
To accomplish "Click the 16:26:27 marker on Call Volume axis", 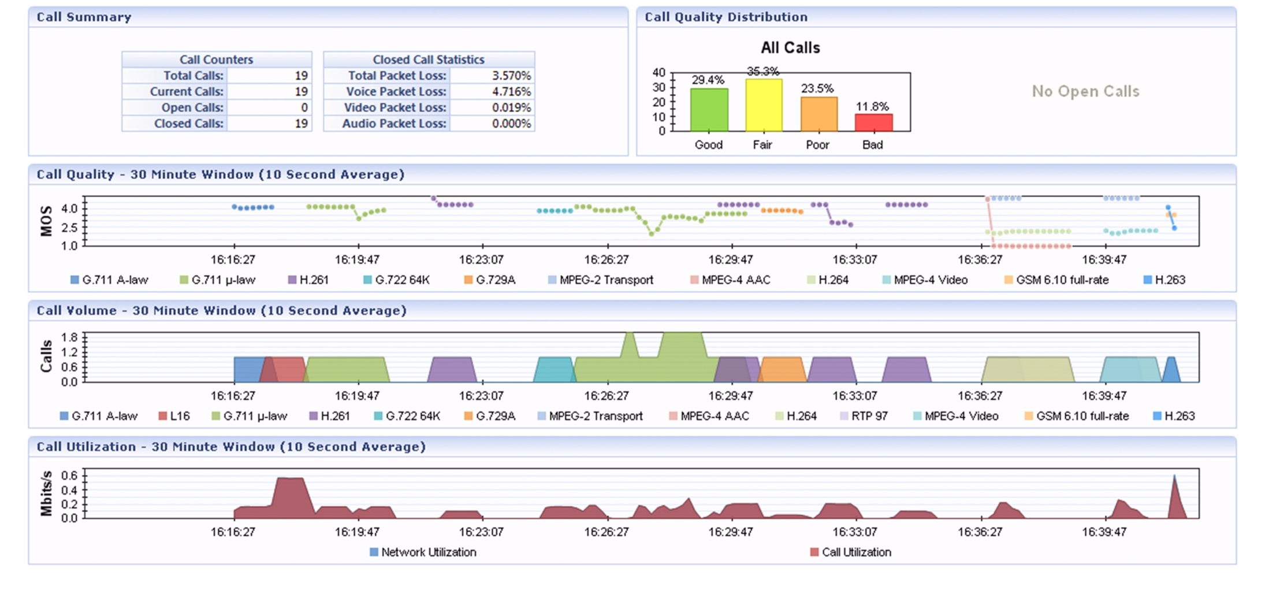I will coord(607,396).
